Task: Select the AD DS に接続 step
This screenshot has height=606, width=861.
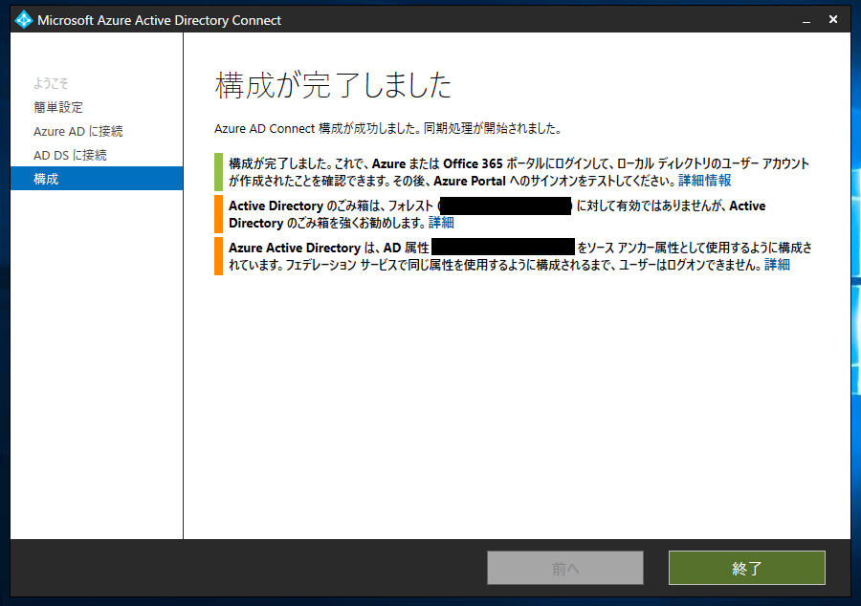Action: [x=70, y=155]
